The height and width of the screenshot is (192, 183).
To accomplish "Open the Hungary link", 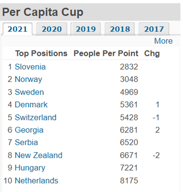I will coord(30,168).
